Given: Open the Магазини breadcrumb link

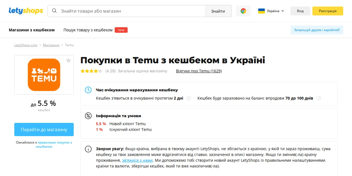Looking at the screenshot, I should click(x=51, y=45).
